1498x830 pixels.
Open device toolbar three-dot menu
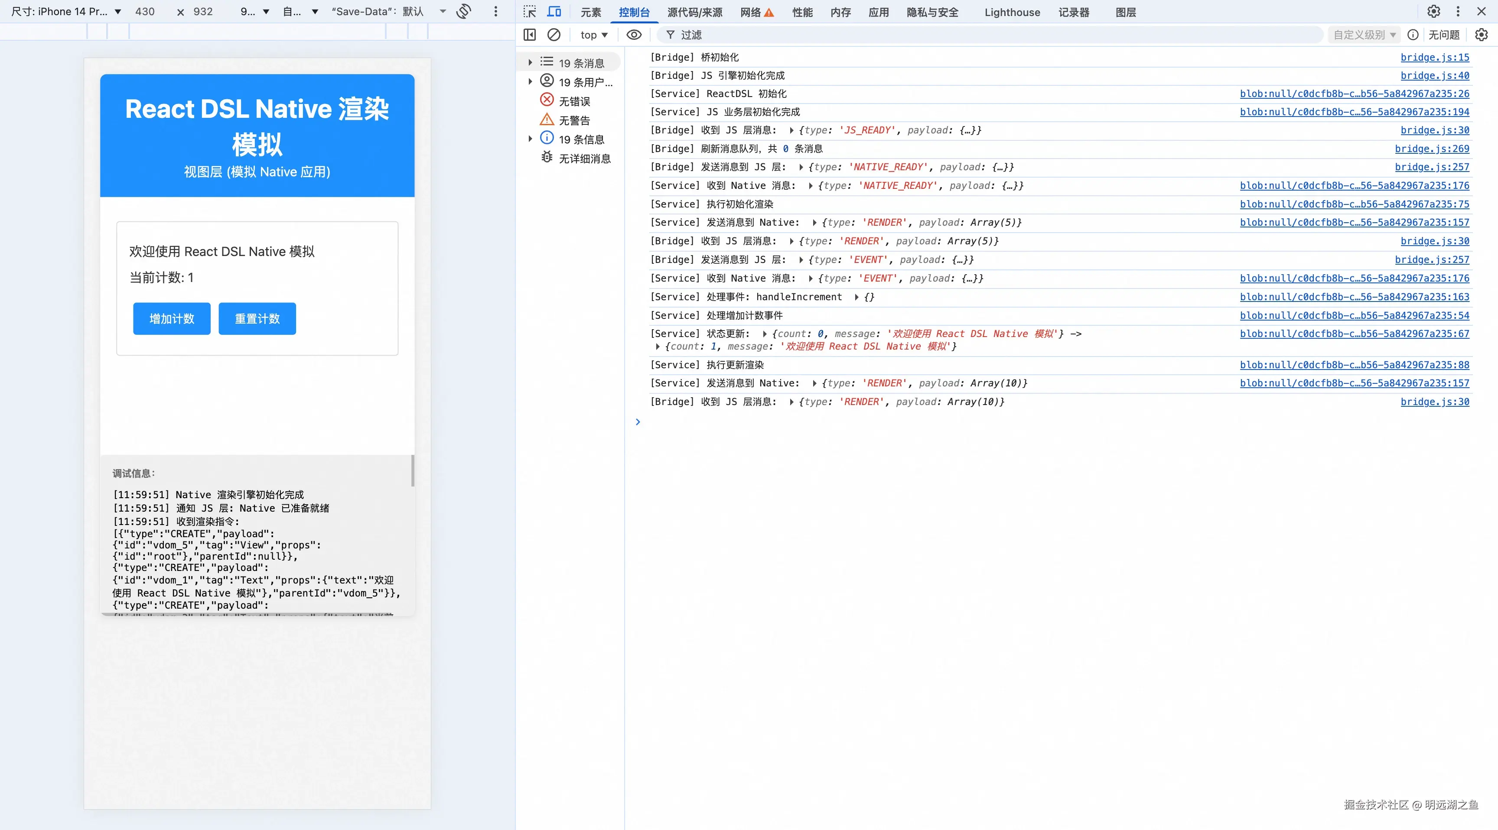pyautogui.click(x=495, y=12)
